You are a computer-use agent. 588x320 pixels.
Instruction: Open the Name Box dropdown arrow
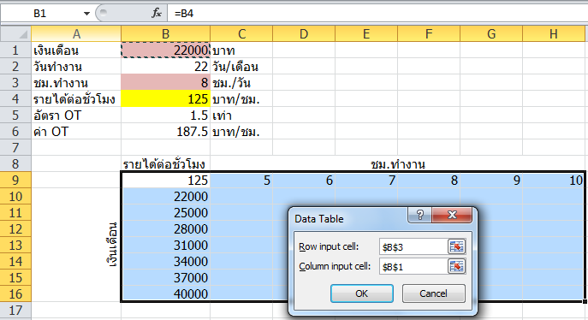coord(86,14)
